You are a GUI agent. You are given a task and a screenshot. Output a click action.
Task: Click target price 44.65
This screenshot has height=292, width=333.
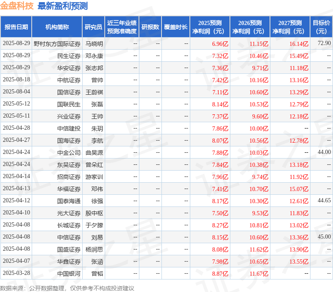(324, 201)
